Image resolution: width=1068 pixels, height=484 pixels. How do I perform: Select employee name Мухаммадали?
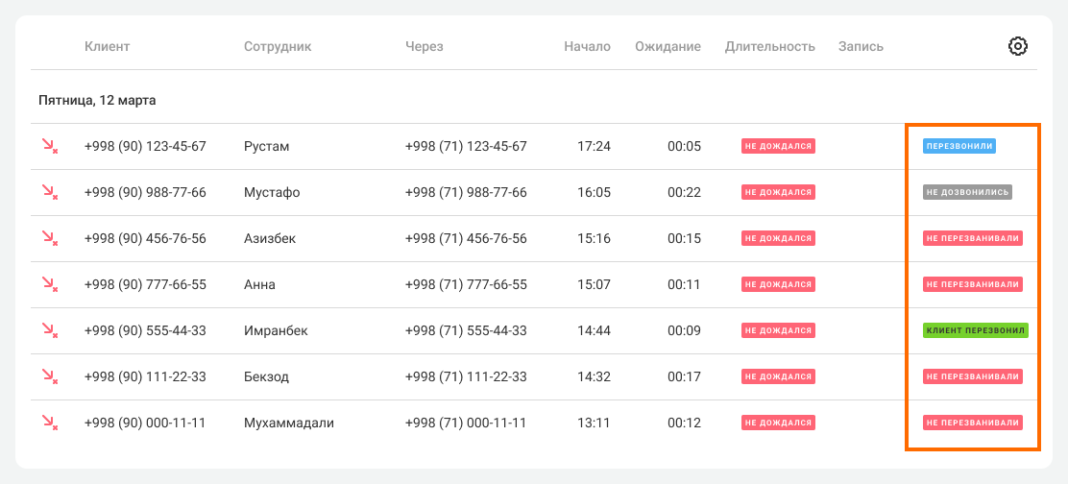point(289,423)
